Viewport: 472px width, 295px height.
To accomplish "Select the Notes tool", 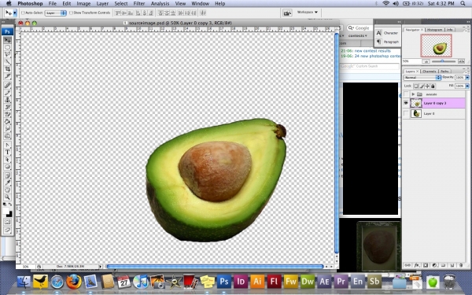I will tap(8, 175).
